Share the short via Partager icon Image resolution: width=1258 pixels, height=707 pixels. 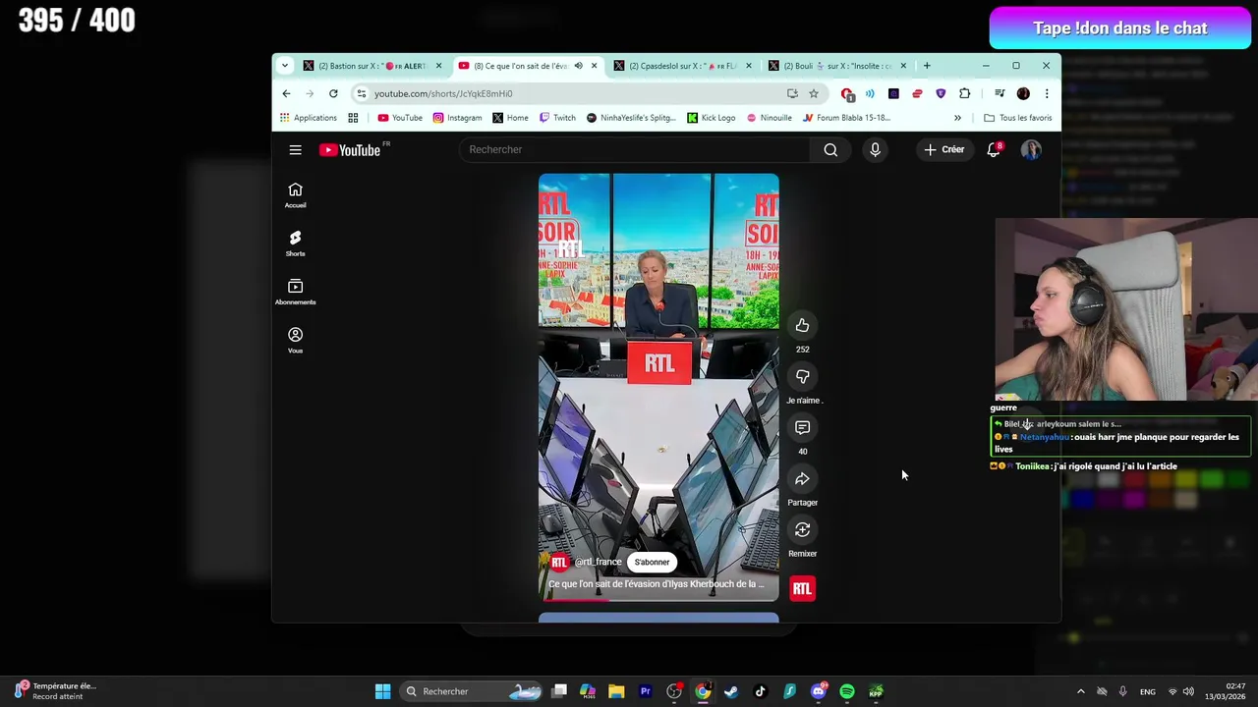pyautogui.click(x=802, y=478)
